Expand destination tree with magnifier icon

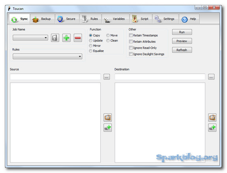[x=212, y=118]
